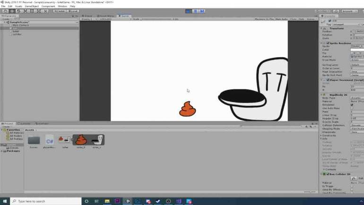Image resolution: width=364 pixels, height=205 pixels.
Task: Open the Sorting Layer dropdown
Action: [x=357, y=65]
